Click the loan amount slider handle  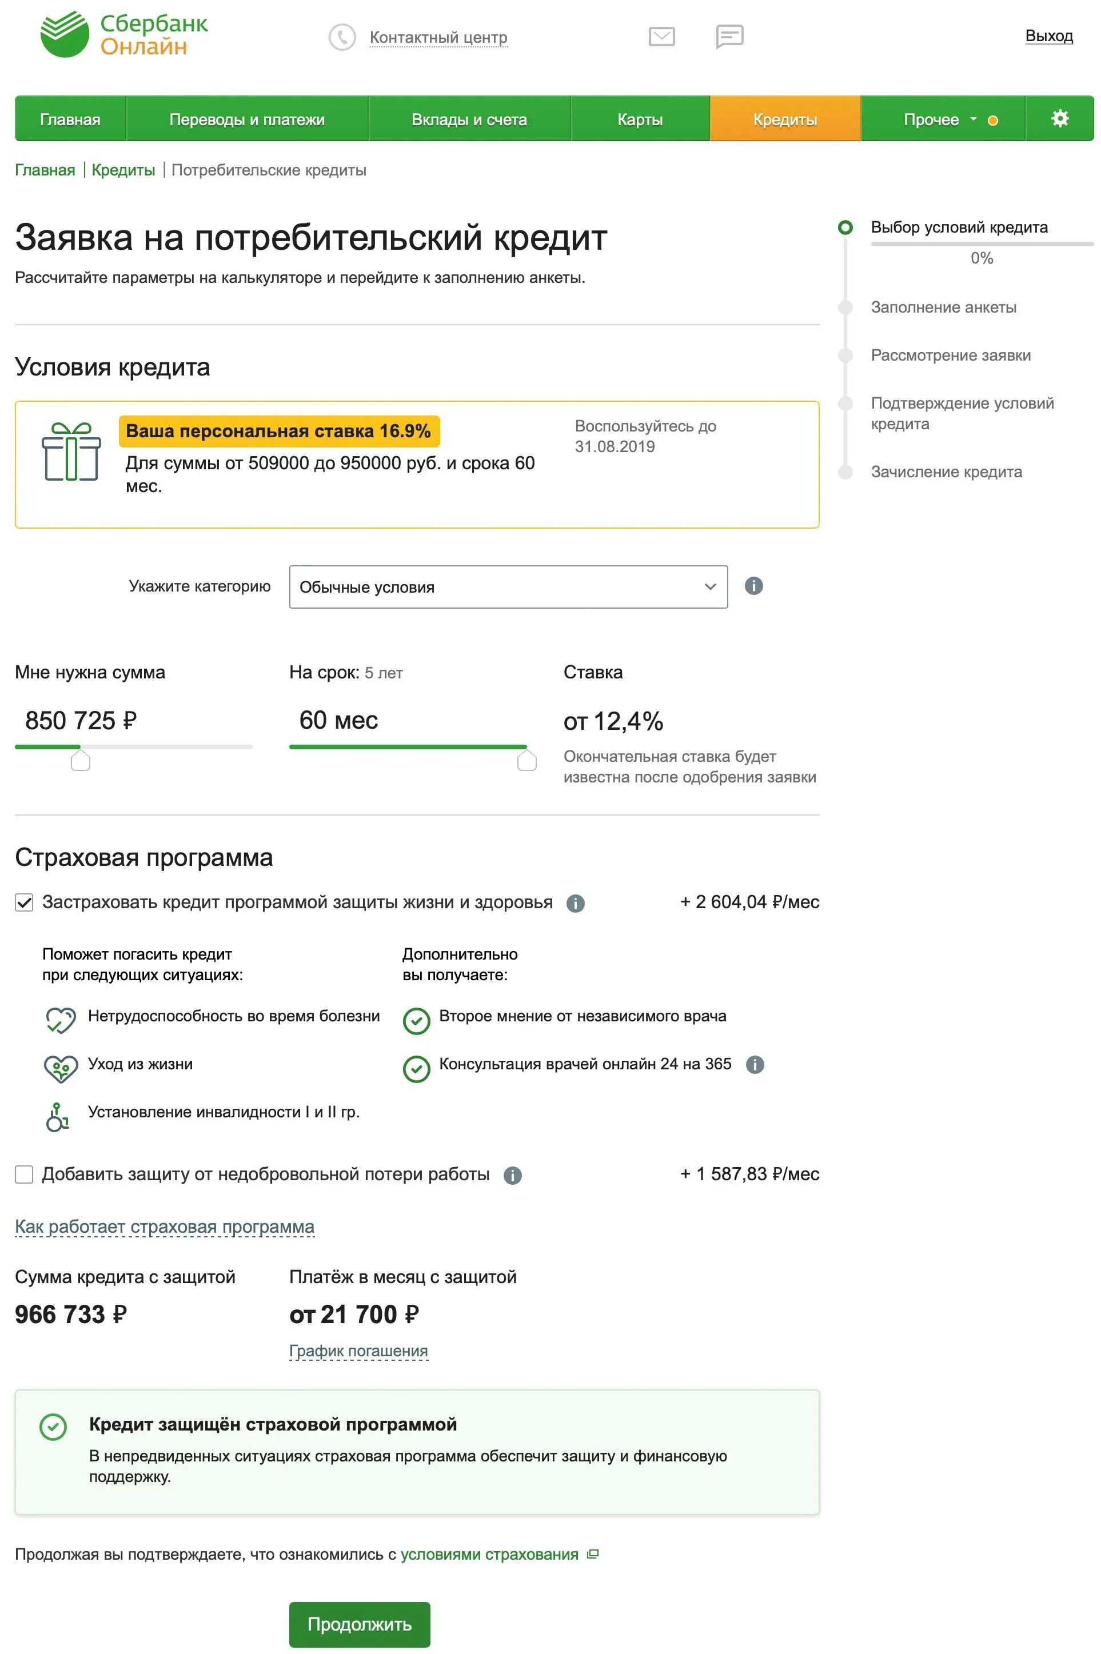click(x=81, y=760)
